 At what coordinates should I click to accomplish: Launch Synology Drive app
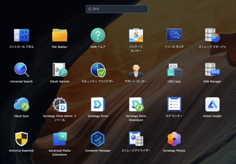98,105
